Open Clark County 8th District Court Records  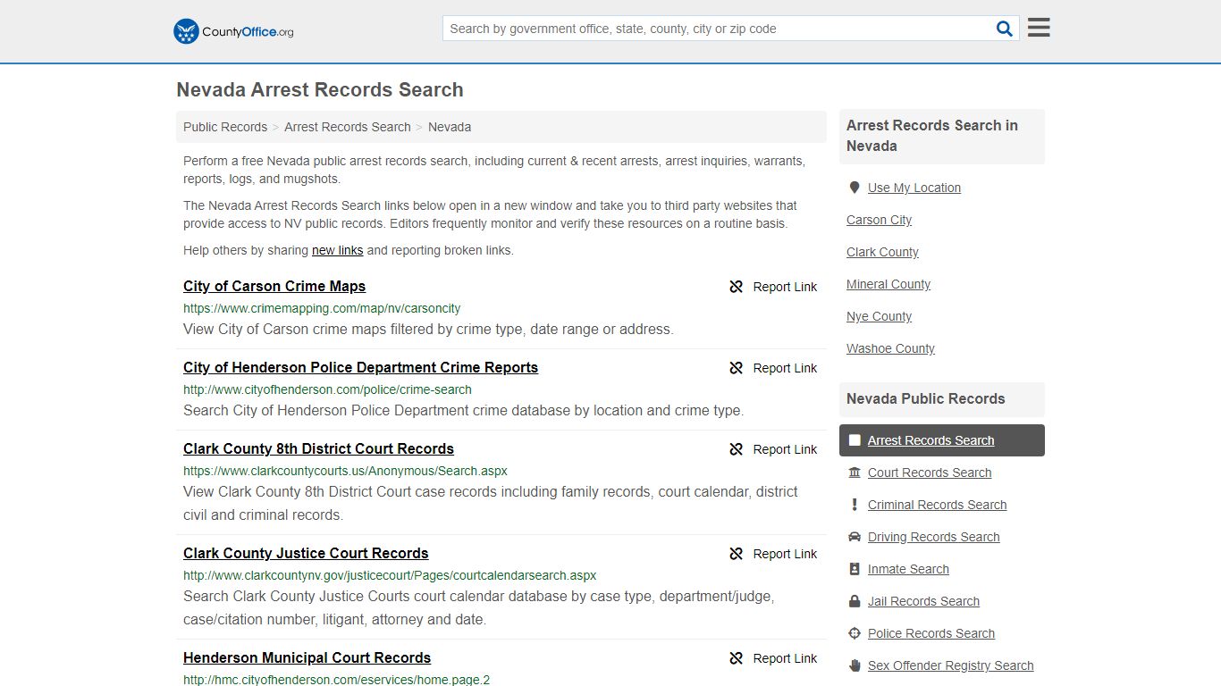click(318, 448)
